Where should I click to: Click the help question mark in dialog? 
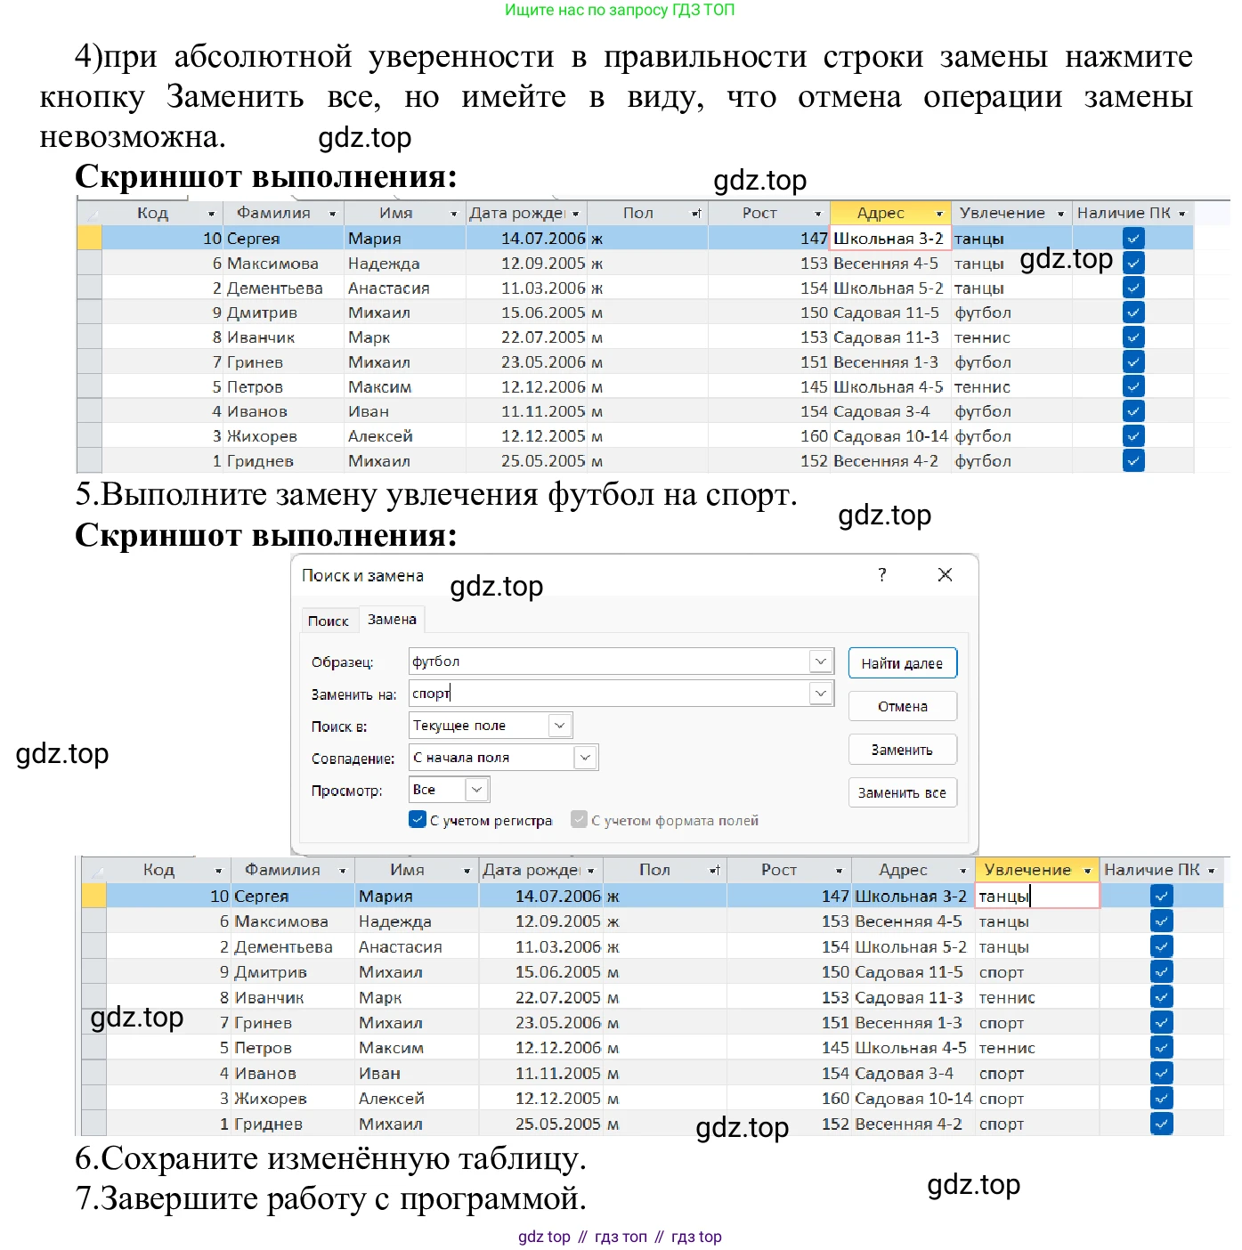[x=881, y=575]
